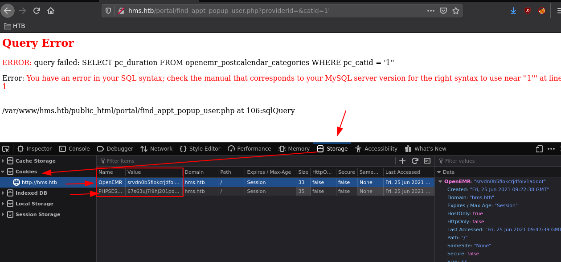
Task: Refresh the storage items list
Action: [x=415, y=161]
